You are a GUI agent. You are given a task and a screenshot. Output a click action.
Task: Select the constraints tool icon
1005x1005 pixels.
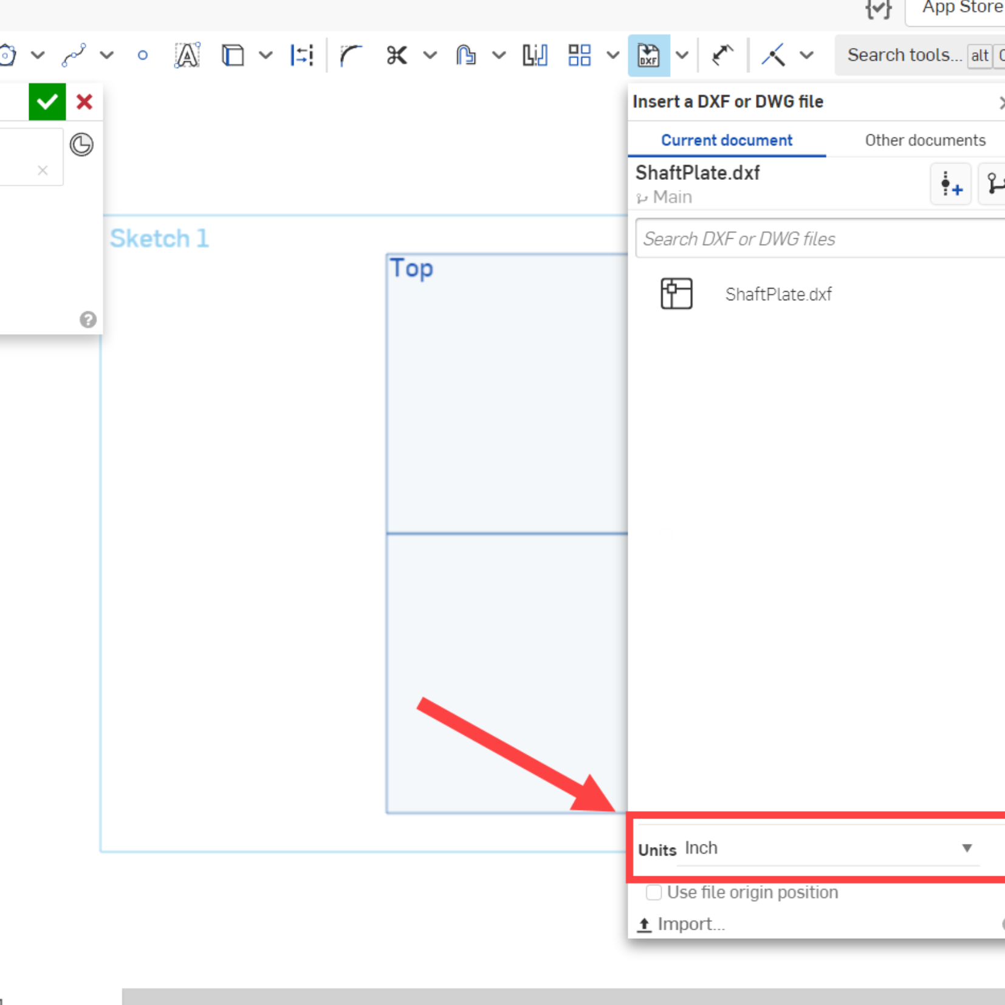[773, 55]
